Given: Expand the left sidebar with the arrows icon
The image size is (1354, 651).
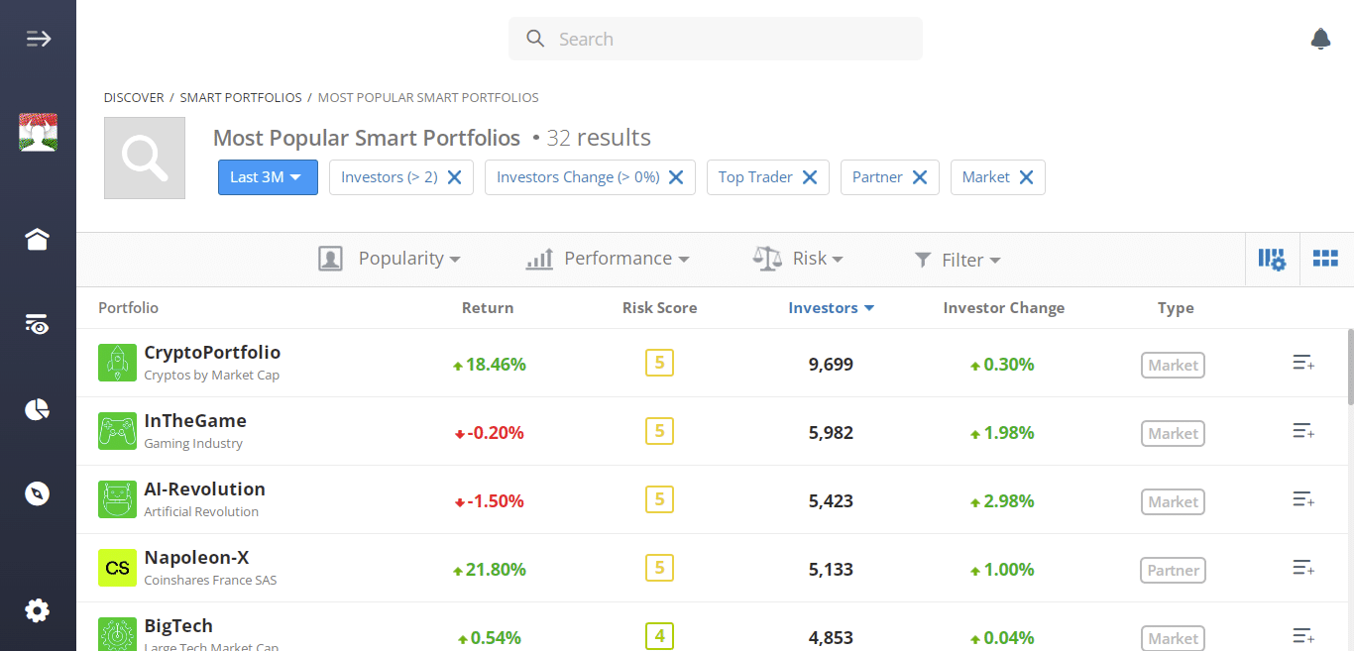Looking at the screenshot, I should click(x=38, y=38).
